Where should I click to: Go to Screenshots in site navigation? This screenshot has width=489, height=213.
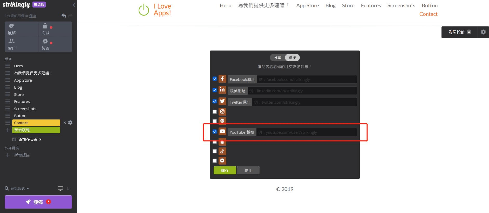tap(401, 5)
